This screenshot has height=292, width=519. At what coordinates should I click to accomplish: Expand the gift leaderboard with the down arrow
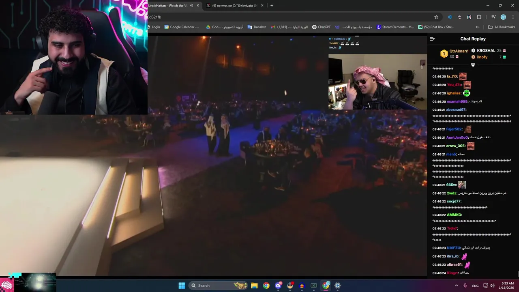[x=473, y=65]
